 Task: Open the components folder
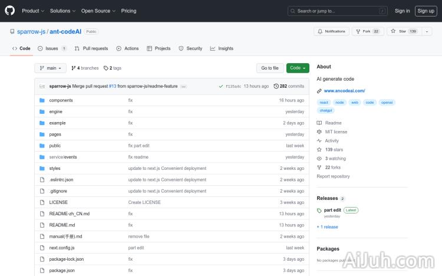point(61,100)
